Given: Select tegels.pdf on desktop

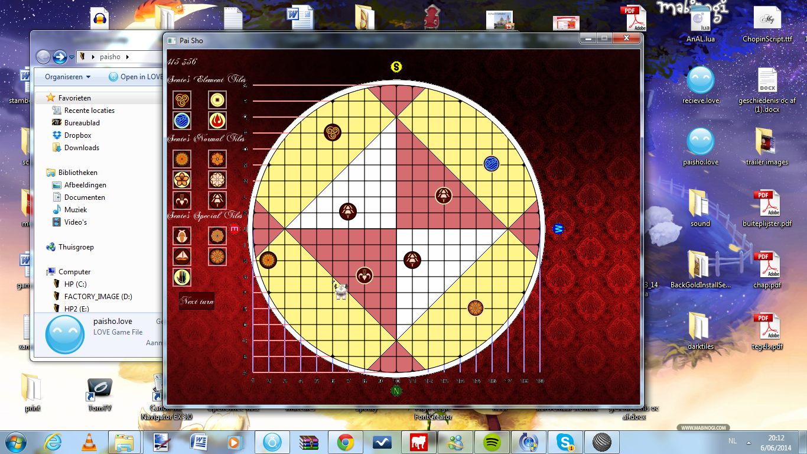Looking at the screenshot, I should click(x=767, y=331).
